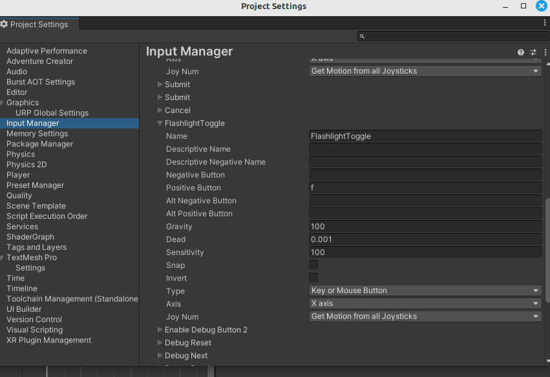Open the upper Joy Num dropdown above Submit

coord(425,71)
